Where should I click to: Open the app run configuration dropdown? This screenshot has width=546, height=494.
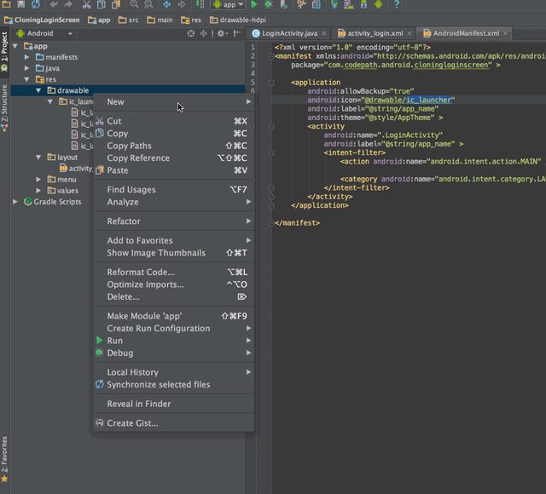[227, 5]
